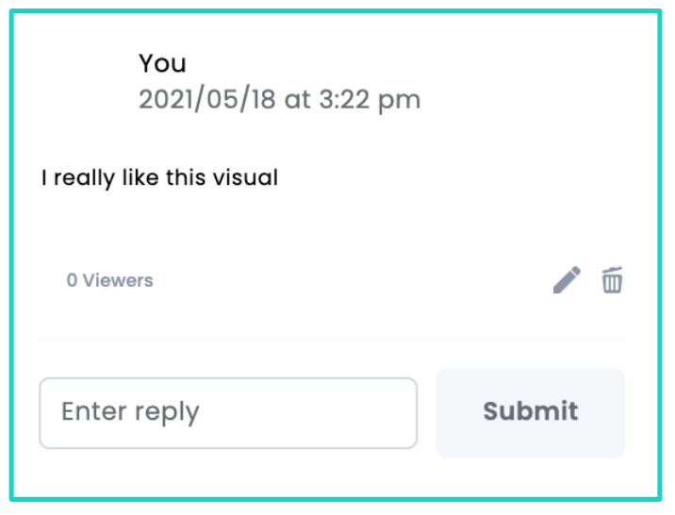Delete the comment using the trash icon

612,280
